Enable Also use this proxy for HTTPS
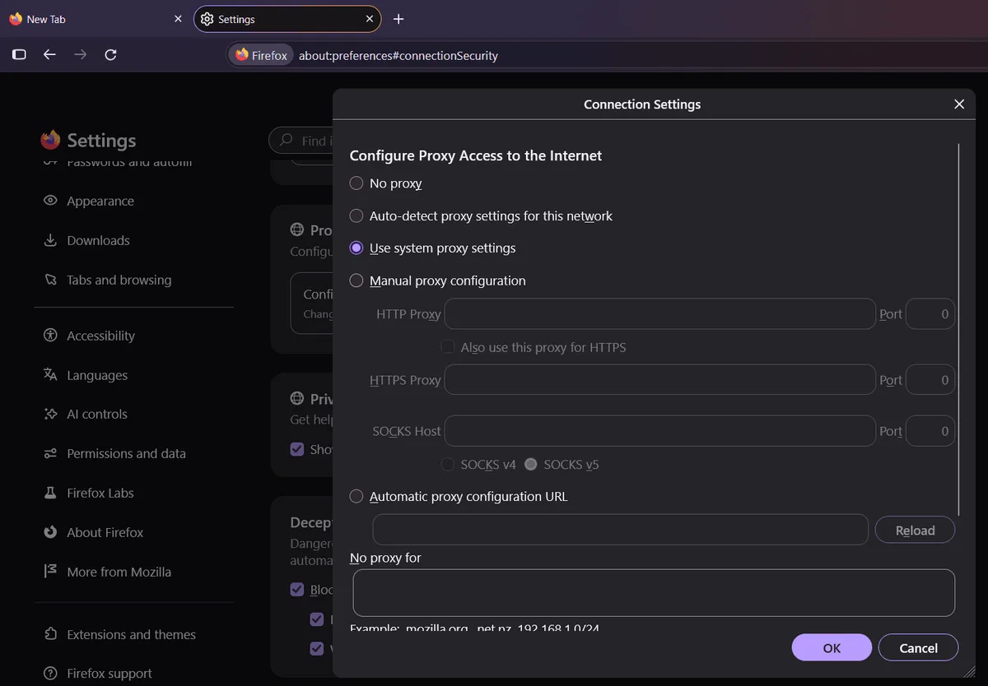Image resolution: width=988 pixels, height=686 pixels. click(448, 347)
